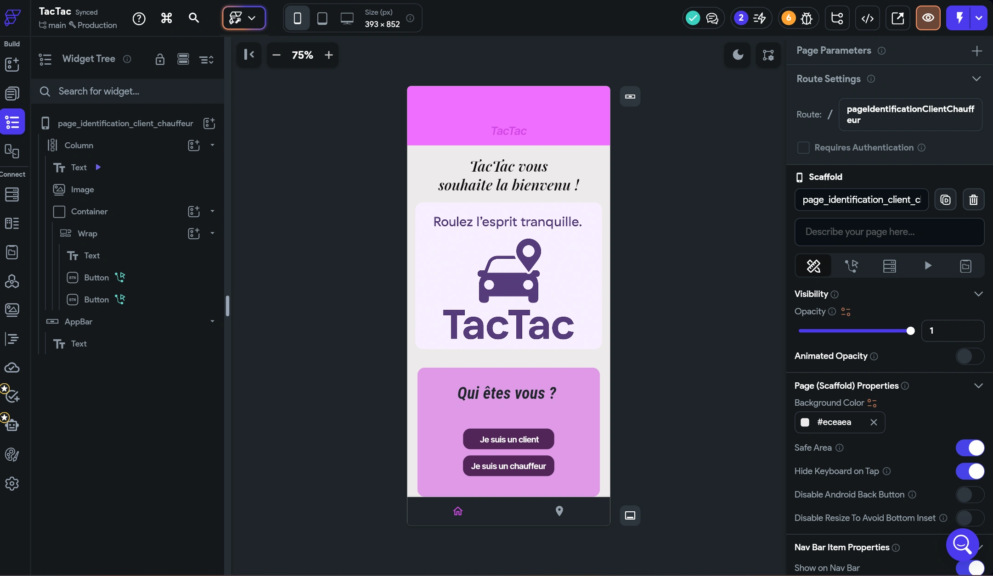This screenshot has width=993, height=576.
Task: Select the tablet device preview
Action: pyautogui.click(x=322, y=18)
